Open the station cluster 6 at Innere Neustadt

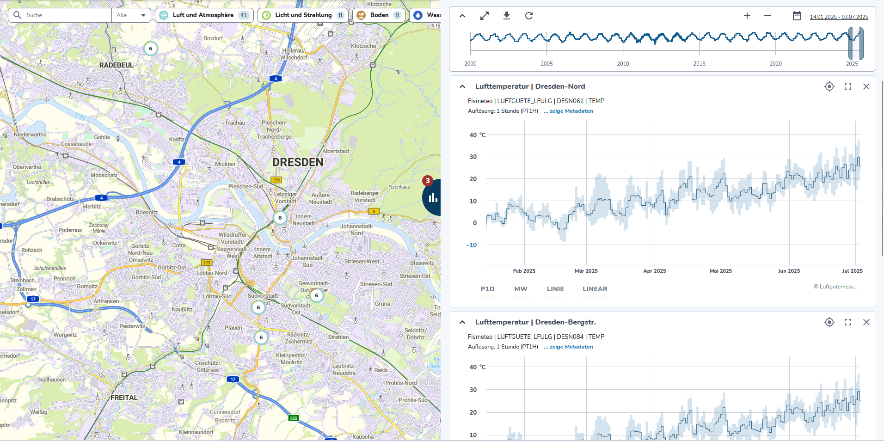[x=280, y=218]
